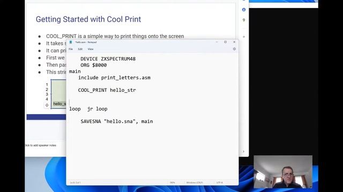
Task: Click the slide bullet starting 'First we'
Action: pos(55,58)
